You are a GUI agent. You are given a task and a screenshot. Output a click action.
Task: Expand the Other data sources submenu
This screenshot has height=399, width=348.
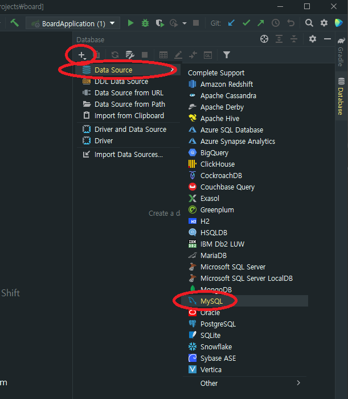click(x=245, y=383)
